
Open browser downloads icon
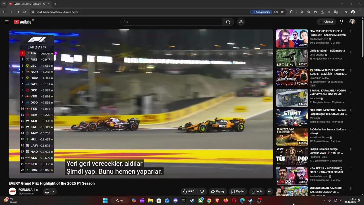[x=322, y=12]
